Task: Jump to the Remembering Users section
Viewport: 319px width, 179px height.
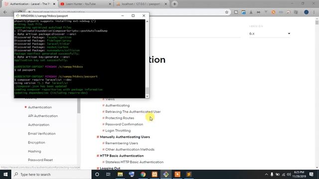Action: tap(122, 143)
